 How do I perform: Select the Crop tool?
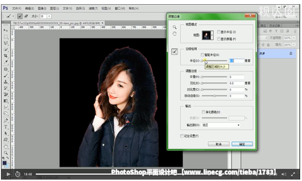[x=6, y=56]
